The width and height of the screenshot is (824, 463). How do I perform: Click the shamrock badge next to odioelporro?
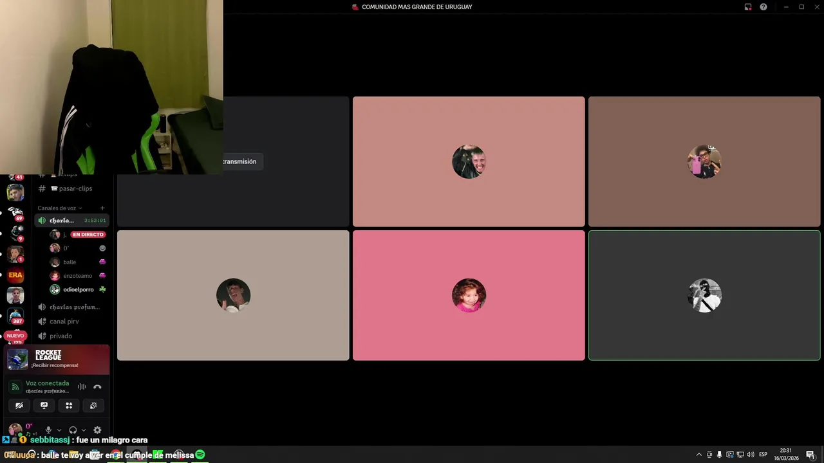(x=102, y=289)
